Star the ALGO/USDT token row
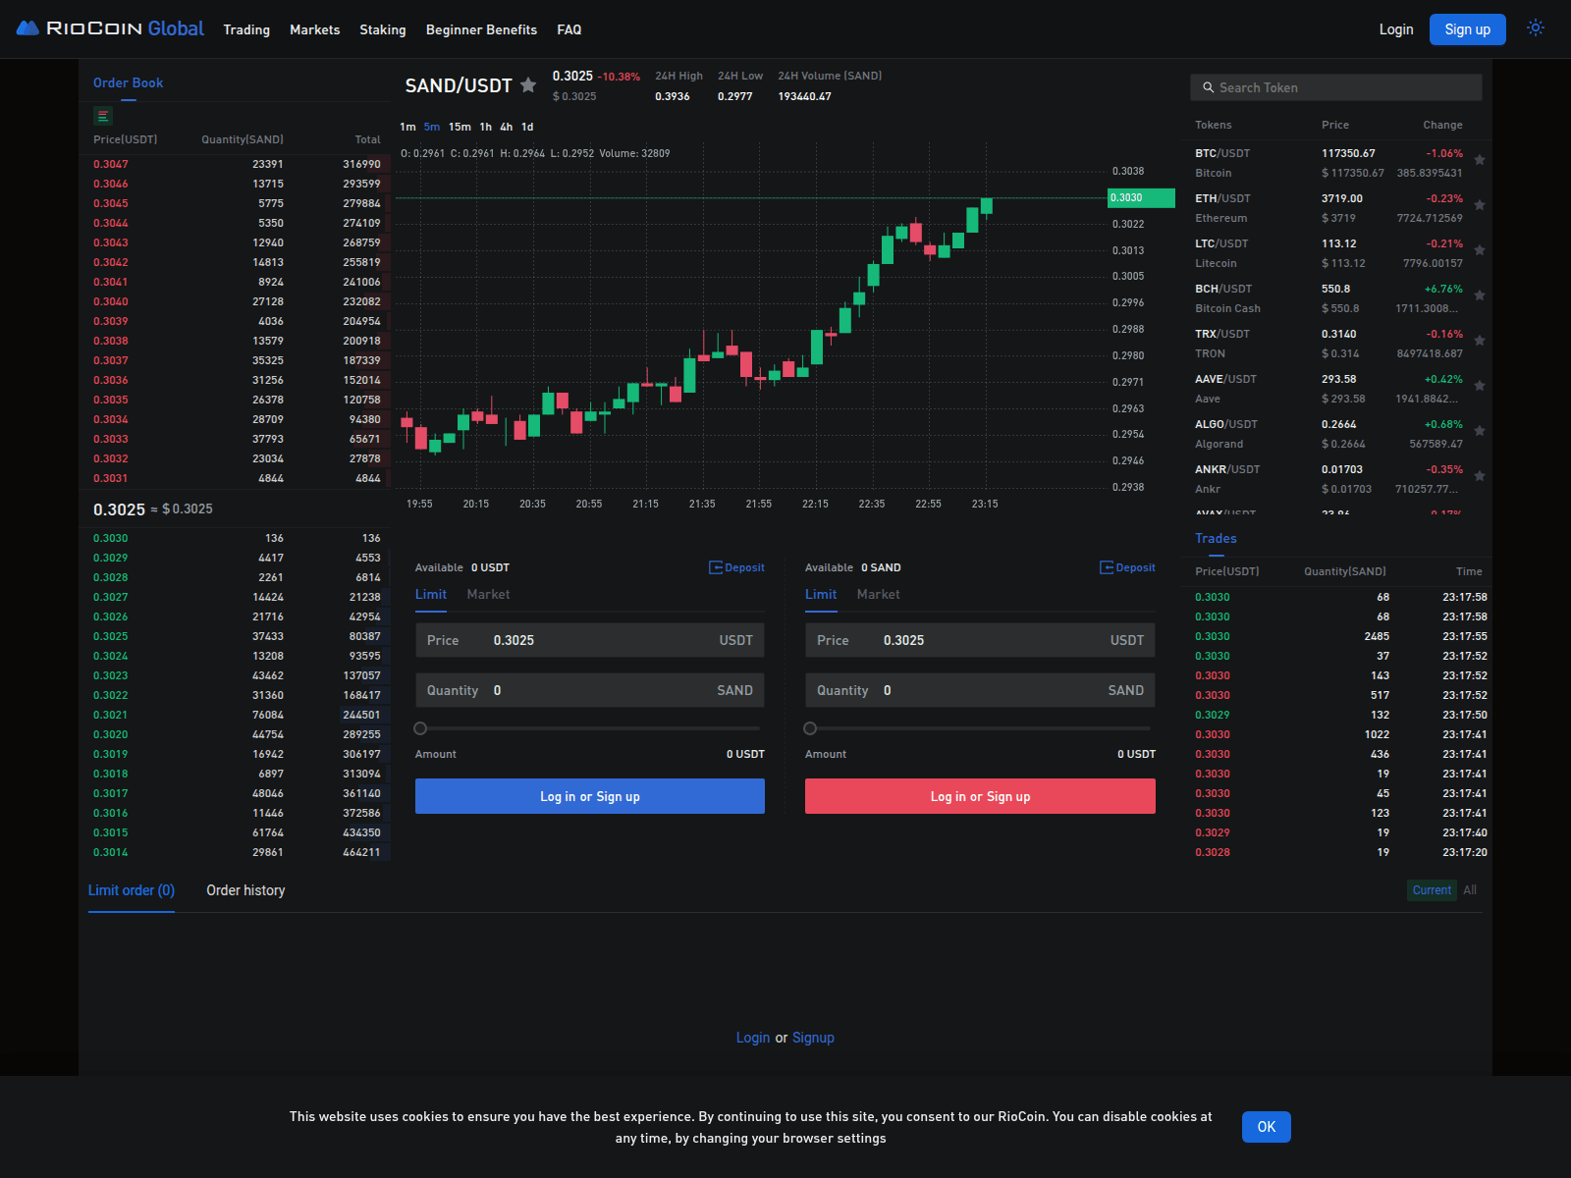 (x=1480, y=431)
